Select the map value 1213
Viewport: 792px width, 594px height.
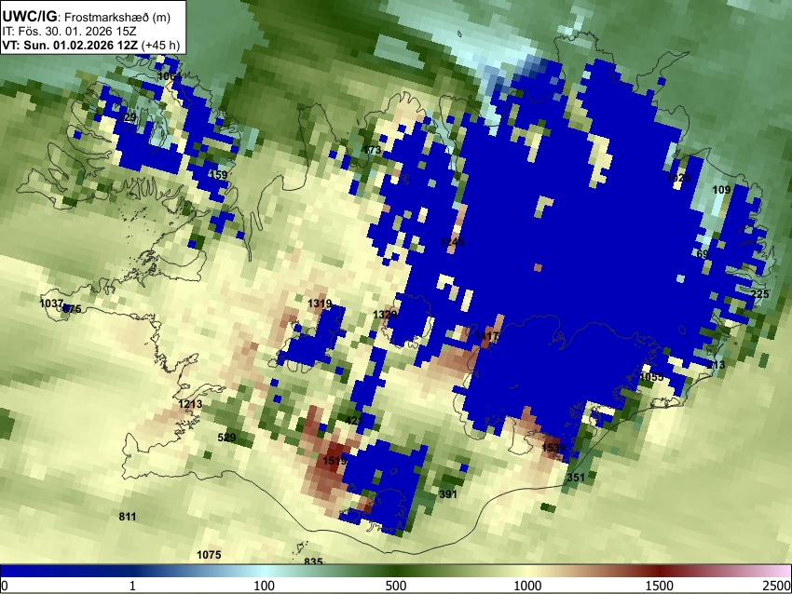[190, 404]
